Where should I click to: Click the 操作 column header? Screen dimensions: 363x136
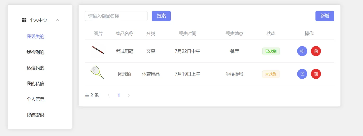pos(309,33)
